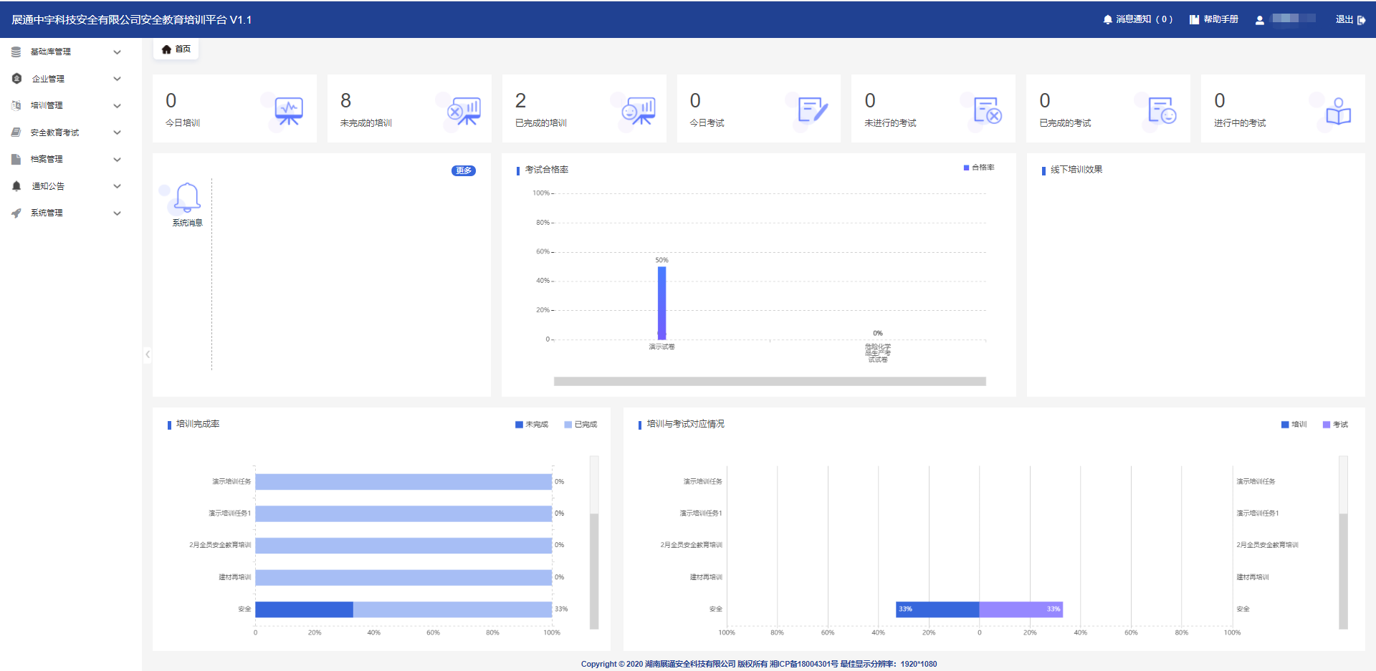Click the purple 33% 考试 bar

[x=1021, y=609]
